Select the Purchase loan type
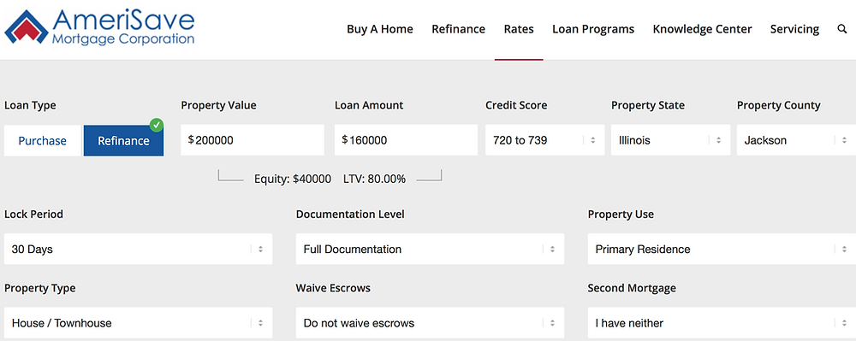Screen dimensions: 856x341 pyautogui.click(x=43, y=140)
